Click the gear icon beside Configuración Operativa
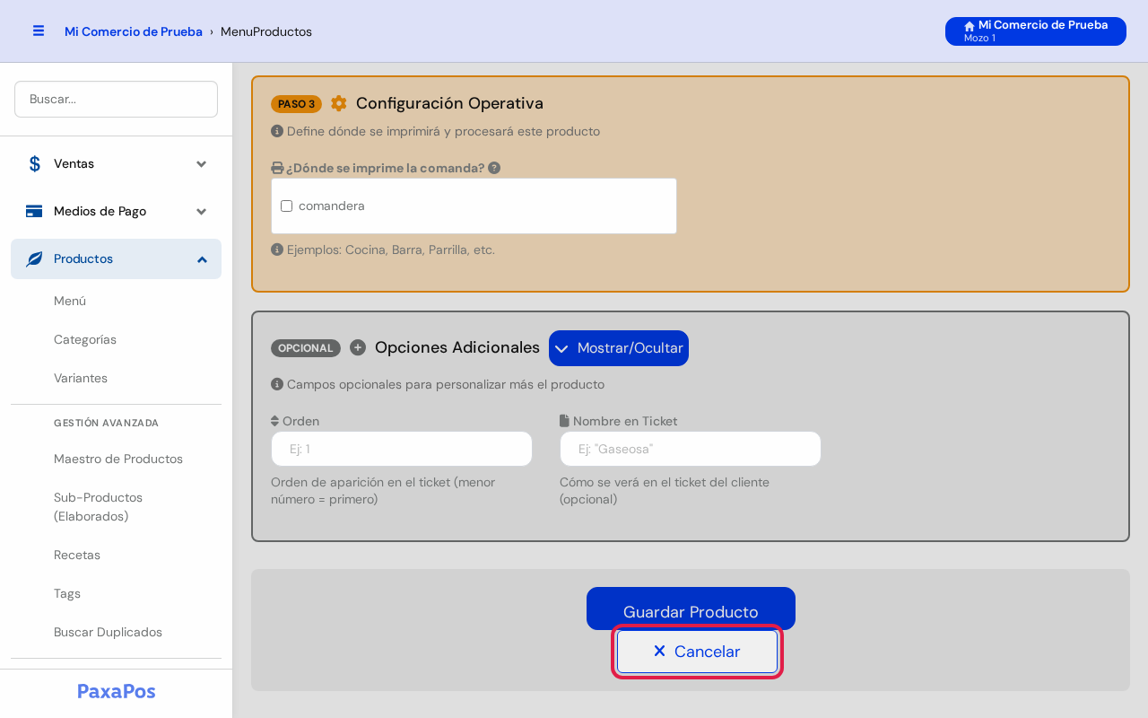 tap(338, 103)
